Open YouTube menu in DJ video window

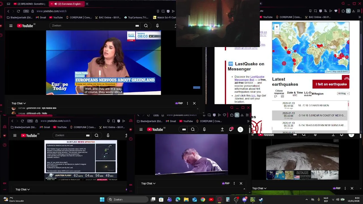click(141, 129)
